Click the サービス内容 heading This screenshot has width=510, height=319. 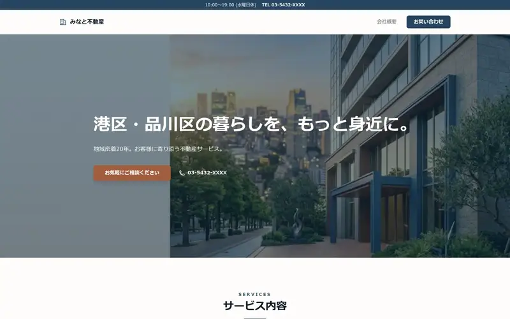(x=255, y=306)
